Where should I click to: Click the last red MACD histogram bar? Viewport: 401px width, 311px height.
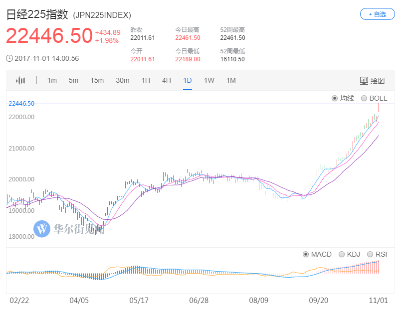[x=379, y=267]
